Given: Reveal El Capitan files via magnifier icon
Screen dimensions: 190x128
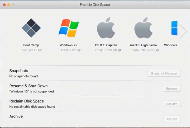Looking at the screenshot, I should 120,50.
